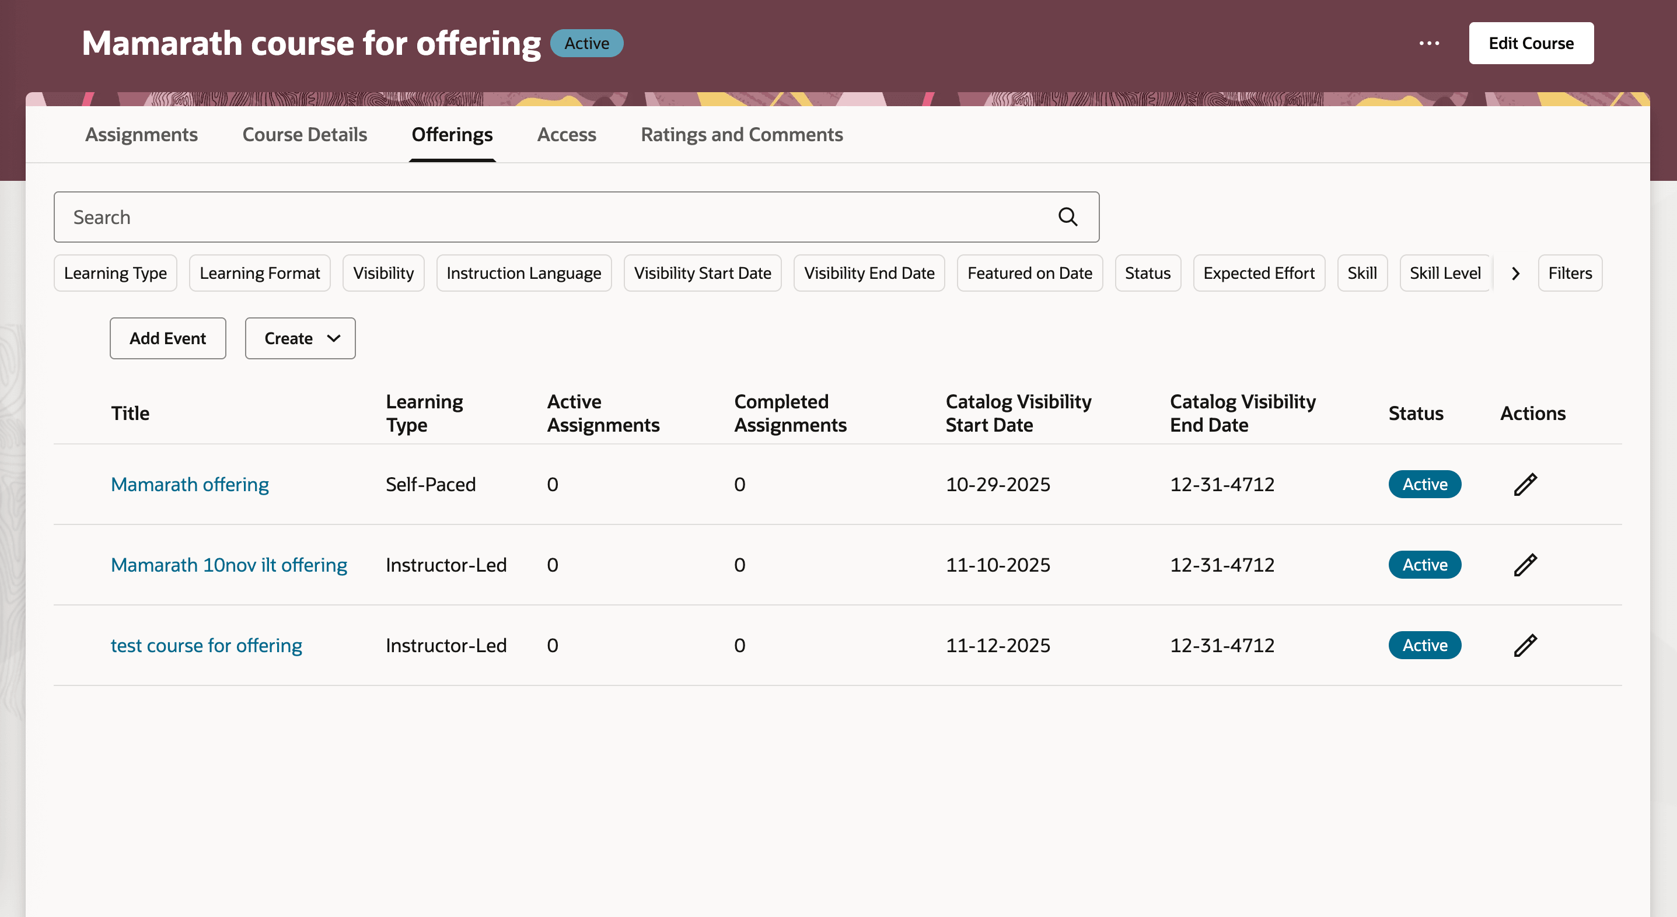Click the search magnifier icon

(1067, 217)
